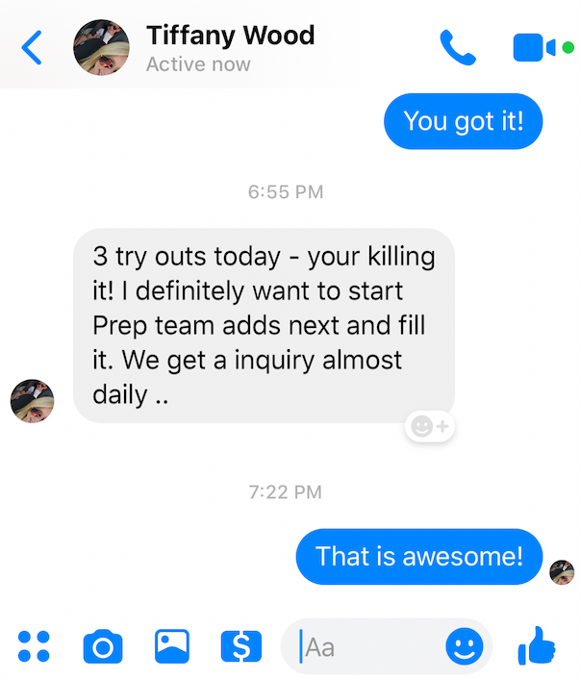The width and height of the screenshot is (580, 679).
Task: Open the four-dot apps menu
Action: click(x=34, y=646)
